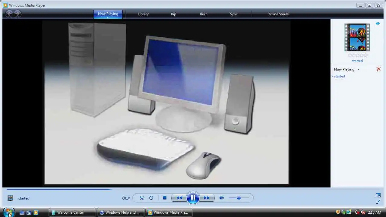View the video full screen

(x=378, y=196)
